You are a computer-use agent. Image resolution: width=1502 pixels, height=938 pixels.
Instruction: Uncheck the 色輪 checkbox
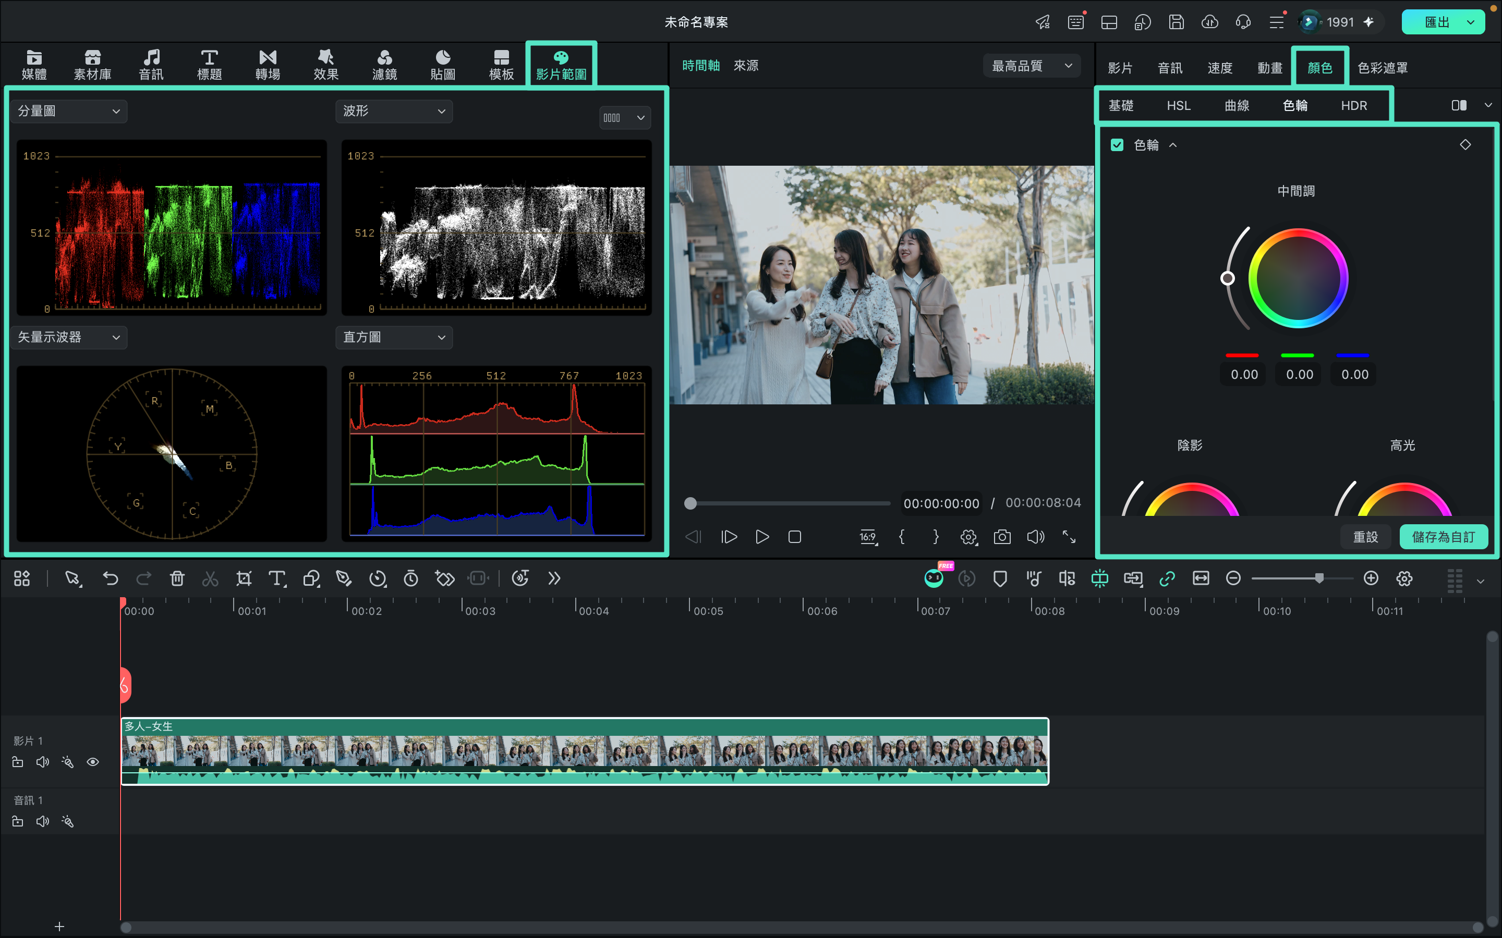(1117, 145)
